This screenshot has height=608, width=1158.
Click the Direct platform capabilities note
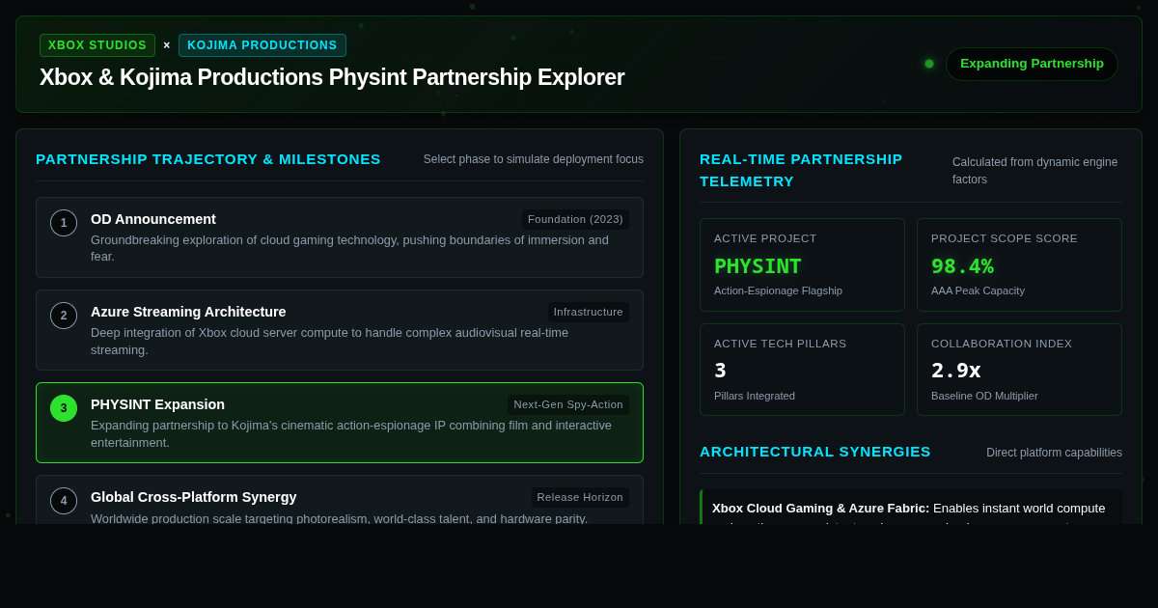pyautogui.click(x=1054, y=453)
